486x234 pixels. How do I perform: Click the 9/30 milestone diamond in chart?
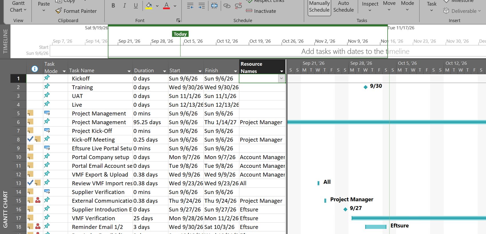[x=365, y=87]
